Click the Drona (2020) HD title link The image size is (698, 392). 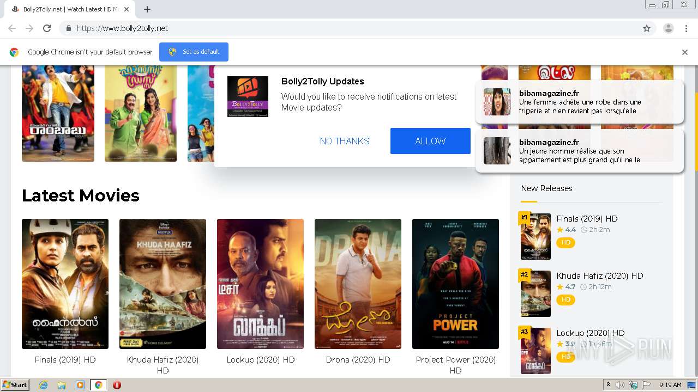[x=358, y=360]
